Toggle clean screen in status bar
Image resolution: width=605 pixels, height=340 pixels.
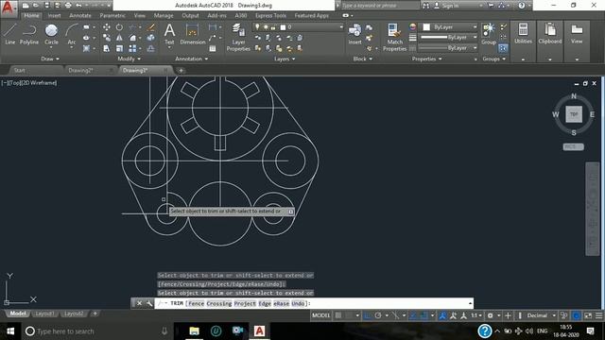[x=588, y=315]
